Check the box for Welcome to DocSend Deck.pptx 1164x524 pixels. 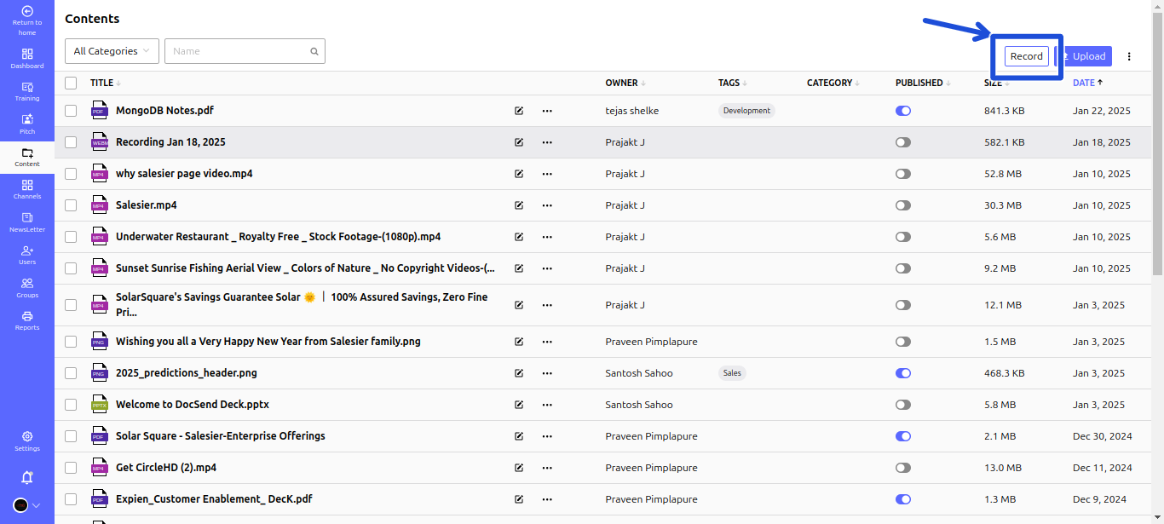71,405
